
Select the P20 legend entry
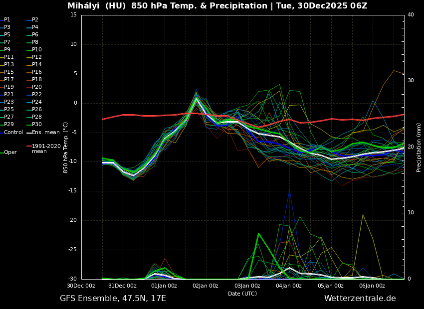tap(36, 87)
